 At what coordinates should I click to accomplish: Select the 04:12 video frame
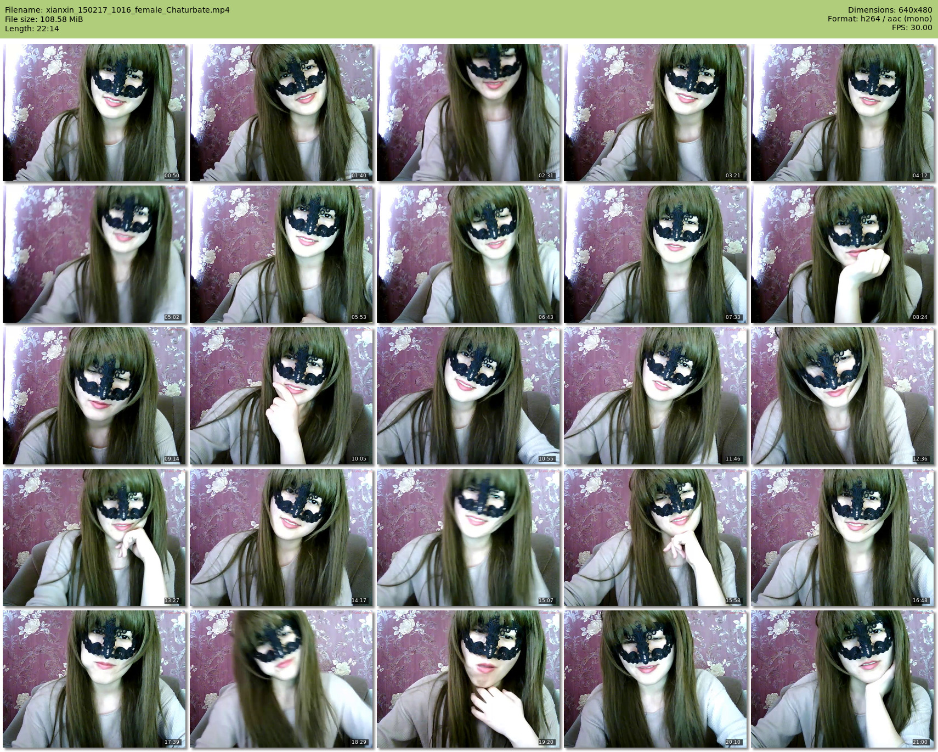[x=843, y=113]
